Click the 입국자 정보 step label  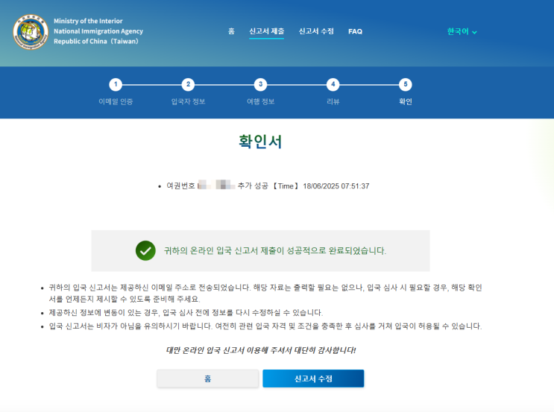click(x=188, y=101)
